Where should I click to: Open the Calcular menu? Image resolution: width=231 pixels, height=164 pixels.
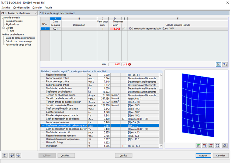click(37, 8)
